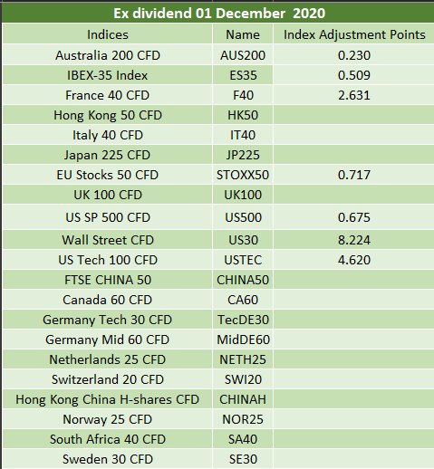Select the Australia 200 CFD cell
This screenshot has height=469, width=434.
(x=108, y=55)
